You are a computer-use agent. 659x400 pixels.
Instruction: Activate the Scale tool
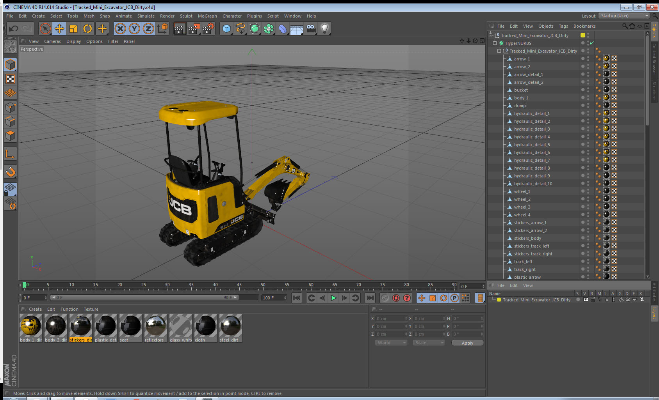(73, 28)
